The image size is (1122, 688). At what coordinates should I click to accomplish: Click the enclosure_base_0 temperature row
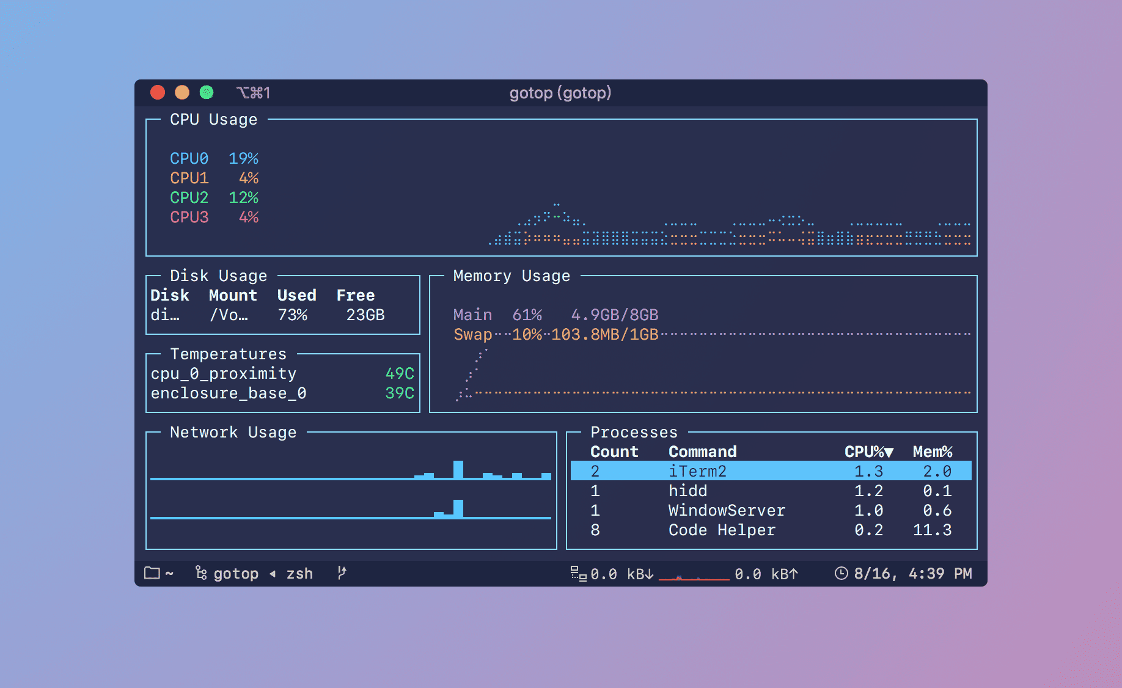click(282, 393)
